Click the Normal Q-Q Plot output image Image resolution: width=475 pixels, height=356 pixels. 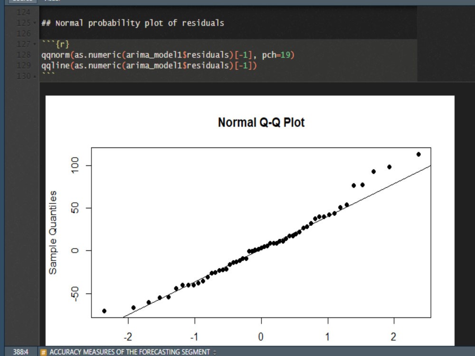point(250,220)
